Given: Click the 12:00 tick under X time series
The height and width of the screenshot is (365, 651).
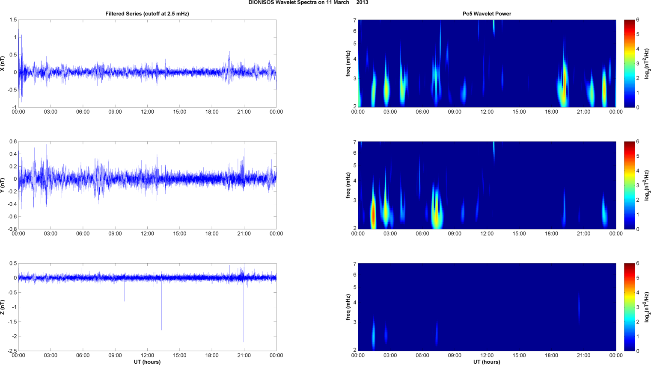Looking at the screenshot, I should click(x=147, y=112).
